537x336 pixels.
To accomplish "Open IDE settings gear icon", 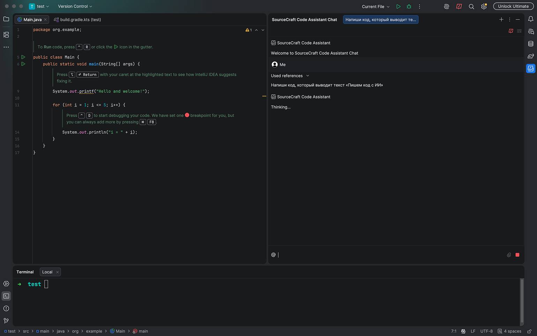I will coord(484,7).
